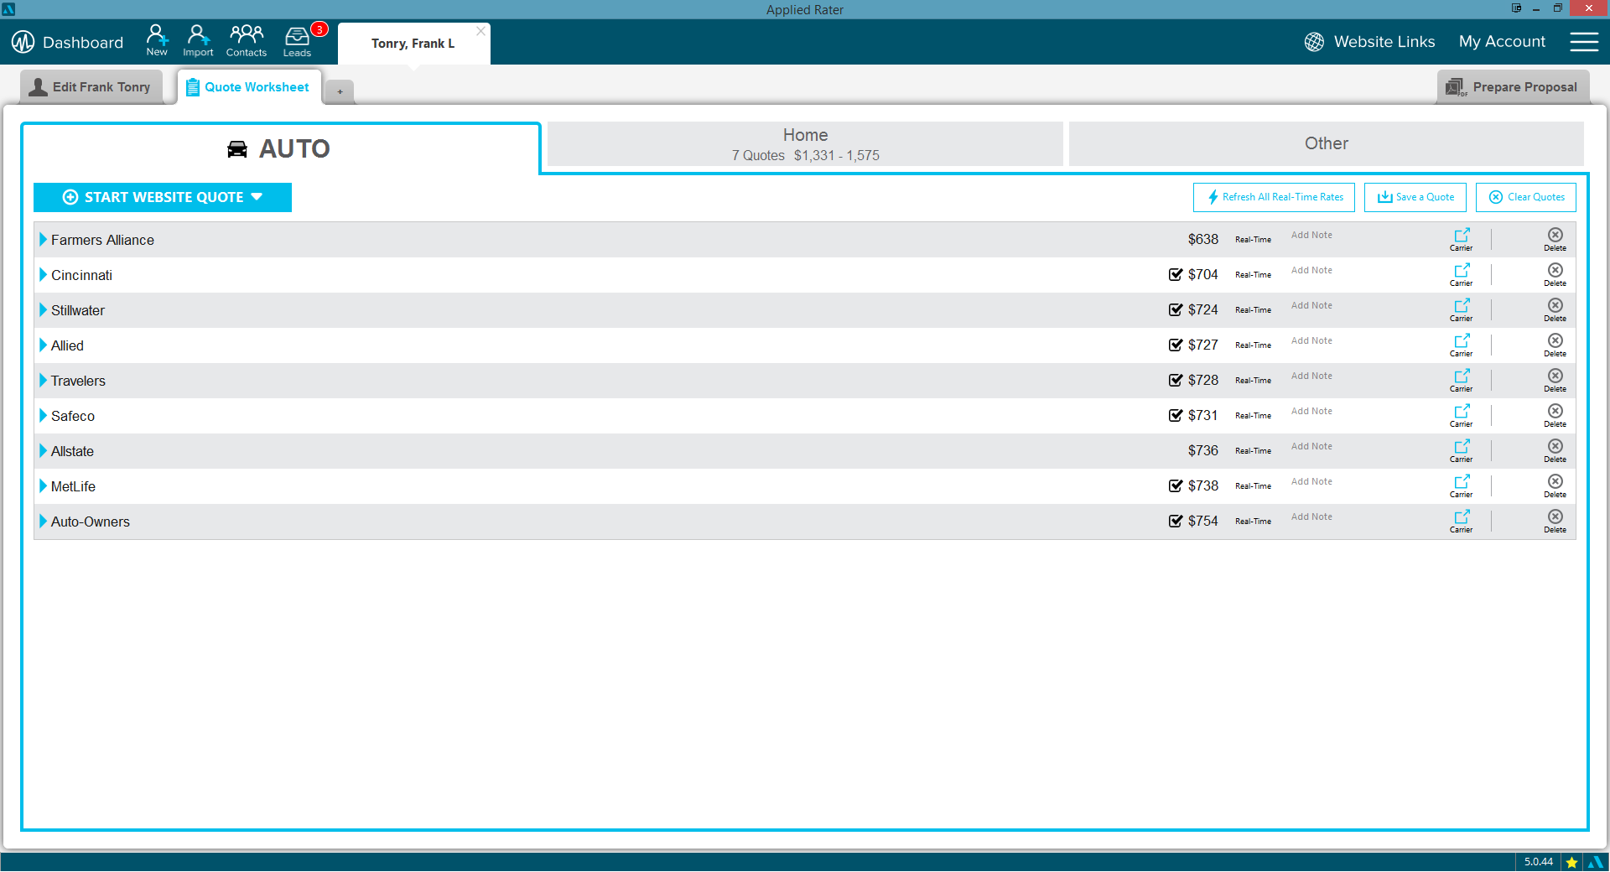
Task: Click the Save a Quote button
Action: [x=1415, y=197]
